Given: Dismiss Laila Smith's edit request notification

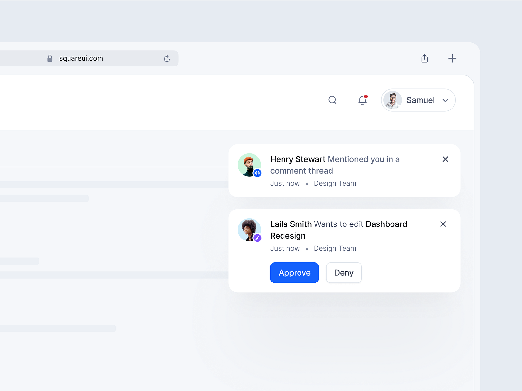Looking at the screenshot, I should (443, 224).
